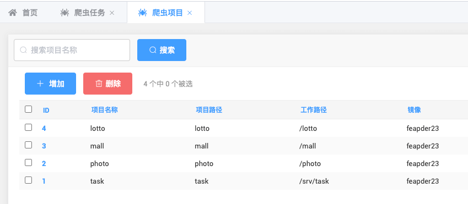This screenshot has height=204, width=468.
Task: Open project ID 1 link
Action: click(x=44, y=181)
